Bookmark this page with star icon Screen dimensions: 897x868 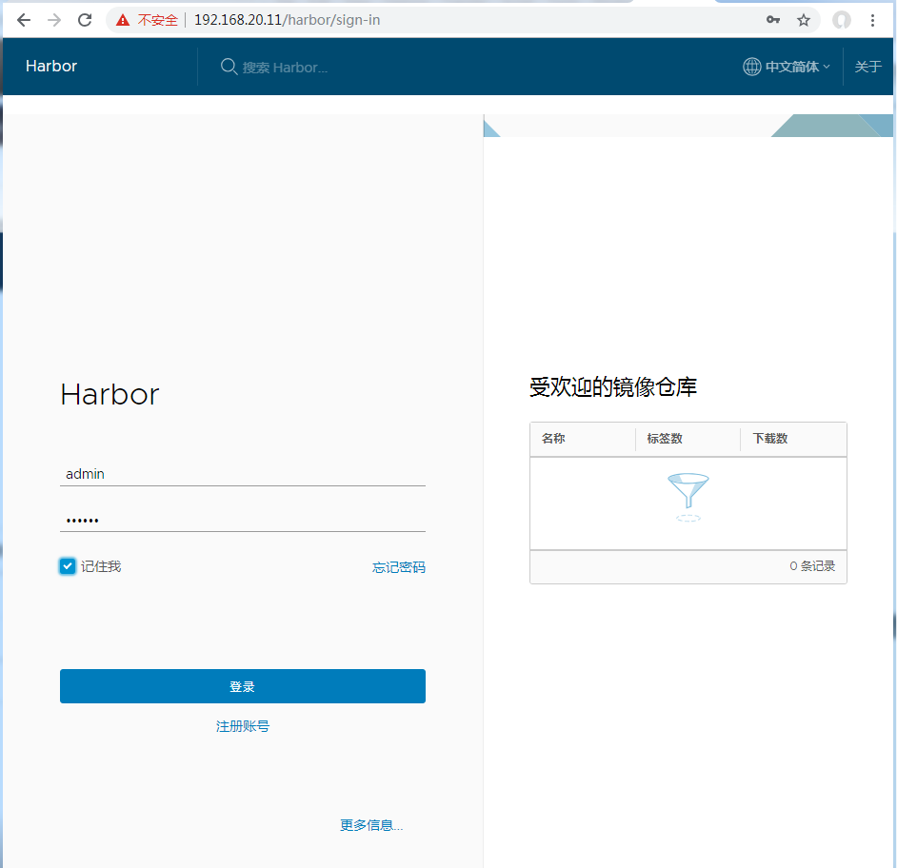(x=803, y=21)
